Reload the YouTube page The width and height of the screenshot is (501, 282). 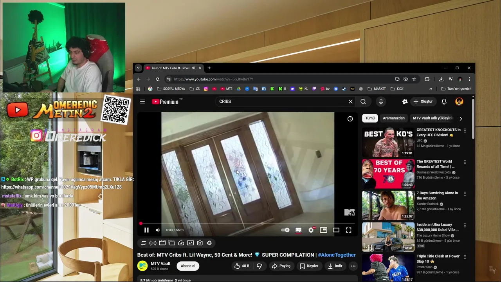coord(157,79)
